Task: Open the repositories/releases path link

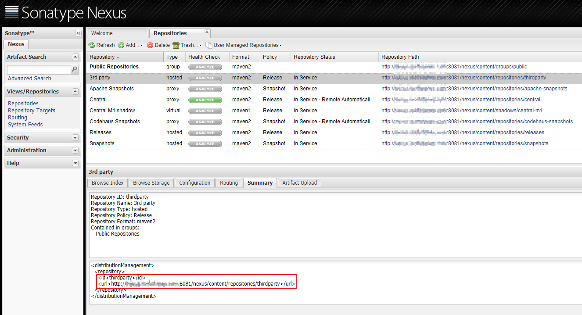Action: 463,132
